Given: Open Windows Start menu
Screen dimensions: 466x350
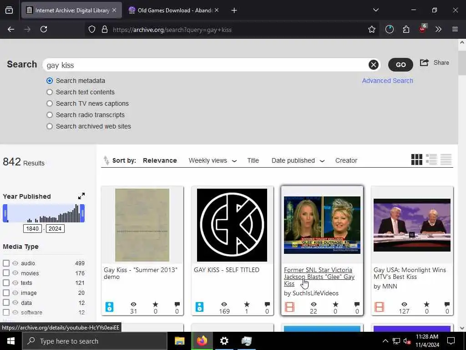Looking at the screenshot, I should [x=11, y=341].
